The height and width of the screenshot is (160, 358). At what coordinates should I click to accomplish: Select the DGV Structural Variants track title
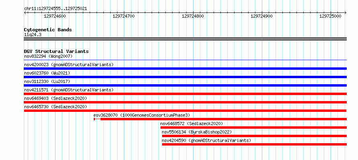[x=56, y=51]
